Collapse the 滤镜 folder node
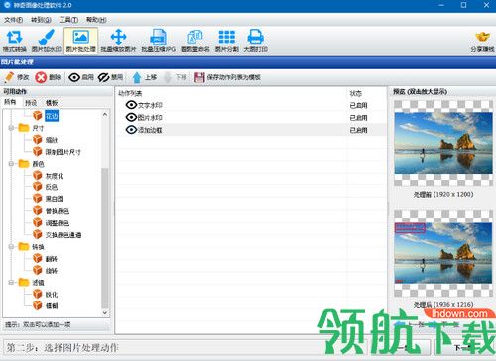The width and height of the screenshot is (496, 361). [x=11, y=282]
